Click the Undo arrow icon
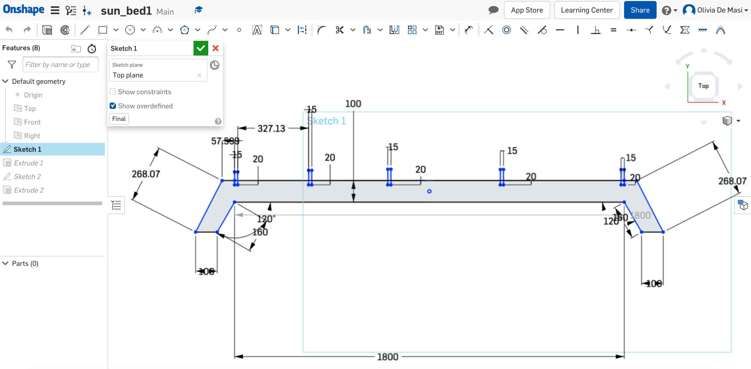 (9, 30)
